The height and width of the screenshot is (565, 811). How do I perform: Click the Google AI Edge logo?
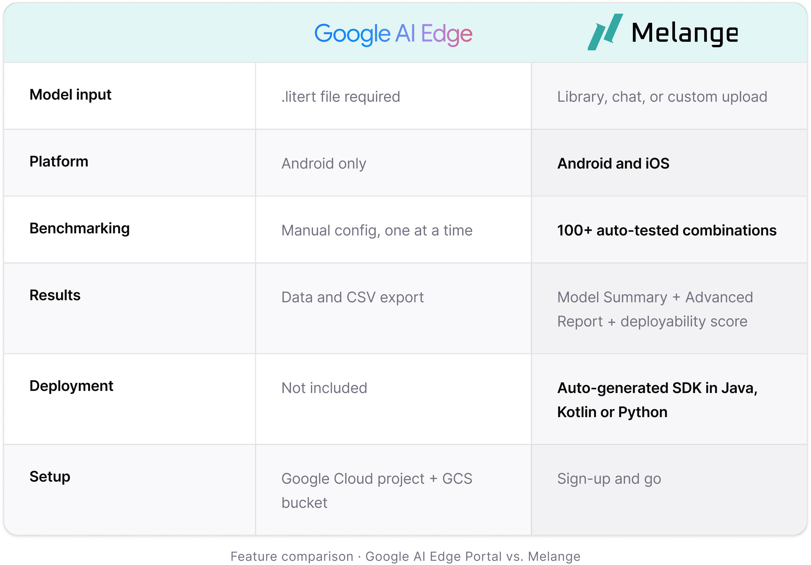click(x=393, y=34)
